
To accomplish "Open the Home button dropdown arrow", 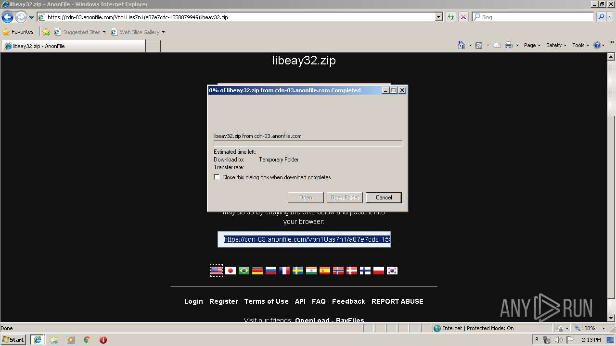I will click(470, 45).
